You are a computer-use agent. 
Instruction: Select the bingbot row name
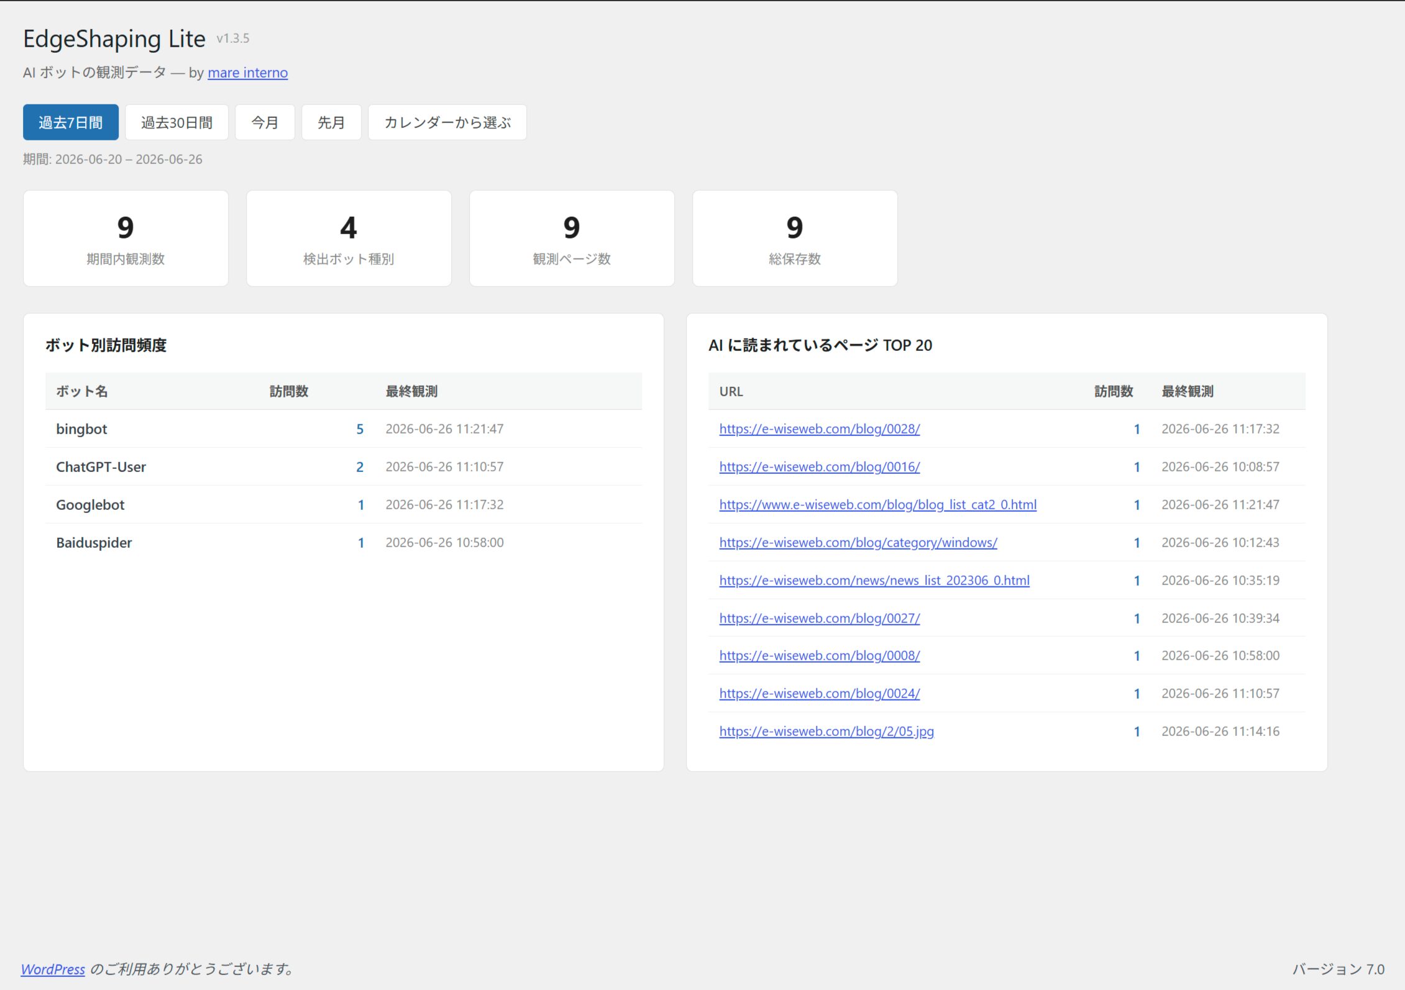pos(81,429)
